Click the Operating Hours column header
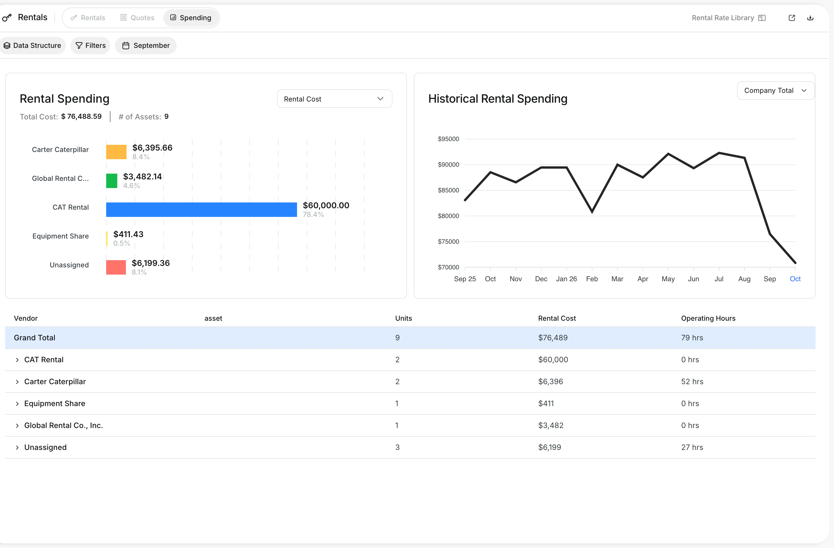Viewport: 834px width, 548px height. 708,318
